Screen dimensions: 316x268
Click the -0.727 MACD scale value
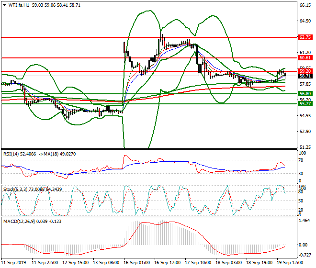tap(305, 255)
